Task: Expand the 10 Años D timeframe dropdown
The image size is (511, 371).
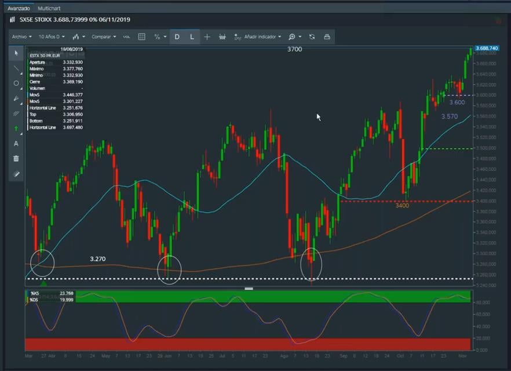Action: pyautogui.click(x=52, y=37)
